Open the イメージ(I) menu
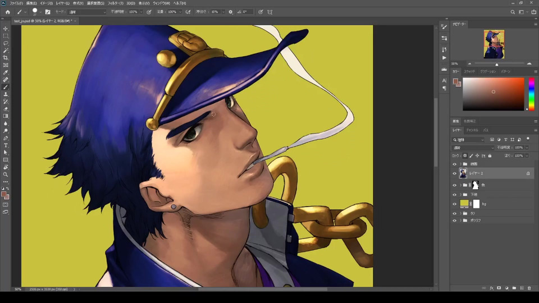 (x=46, y=3)
